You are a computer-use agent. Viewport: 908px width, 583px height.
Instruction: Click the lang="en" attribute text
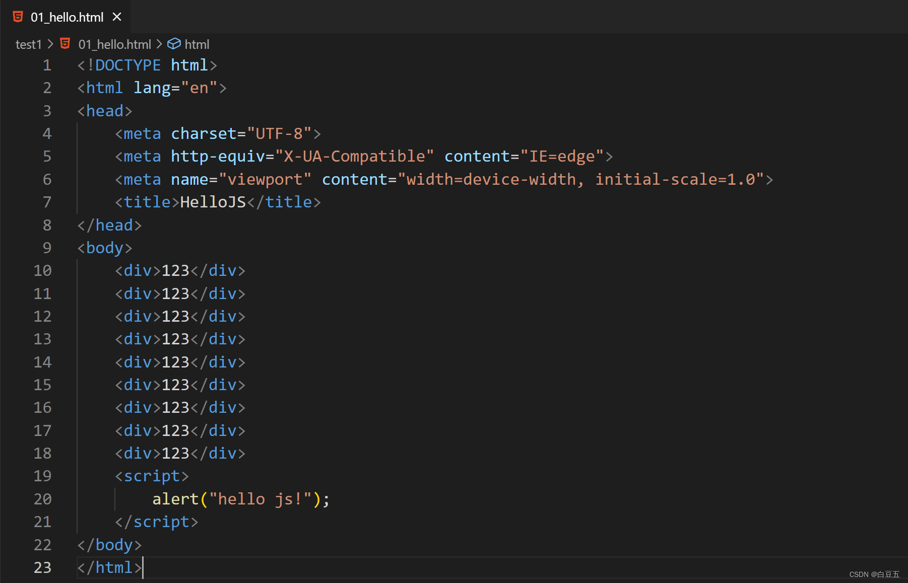175,88
